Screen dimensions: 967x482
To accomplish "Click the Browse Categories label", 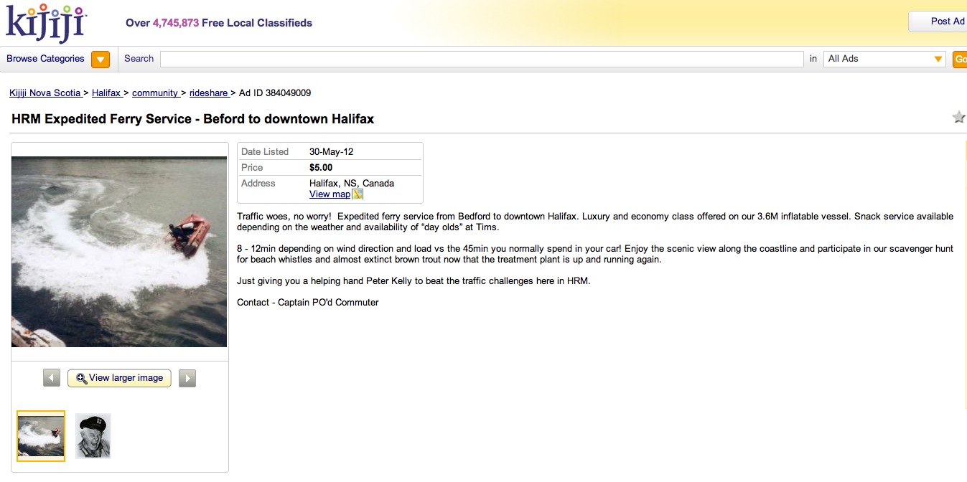I will (x=45, y=59).
